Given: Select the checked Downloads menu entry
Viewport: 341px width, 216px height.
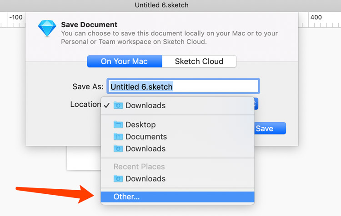Looking at the screenshot, I should click(145, 106).
